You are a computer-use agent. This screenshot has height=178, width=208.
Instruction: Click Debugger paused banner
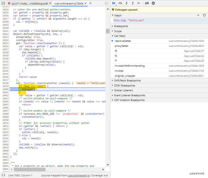(159, 9)
